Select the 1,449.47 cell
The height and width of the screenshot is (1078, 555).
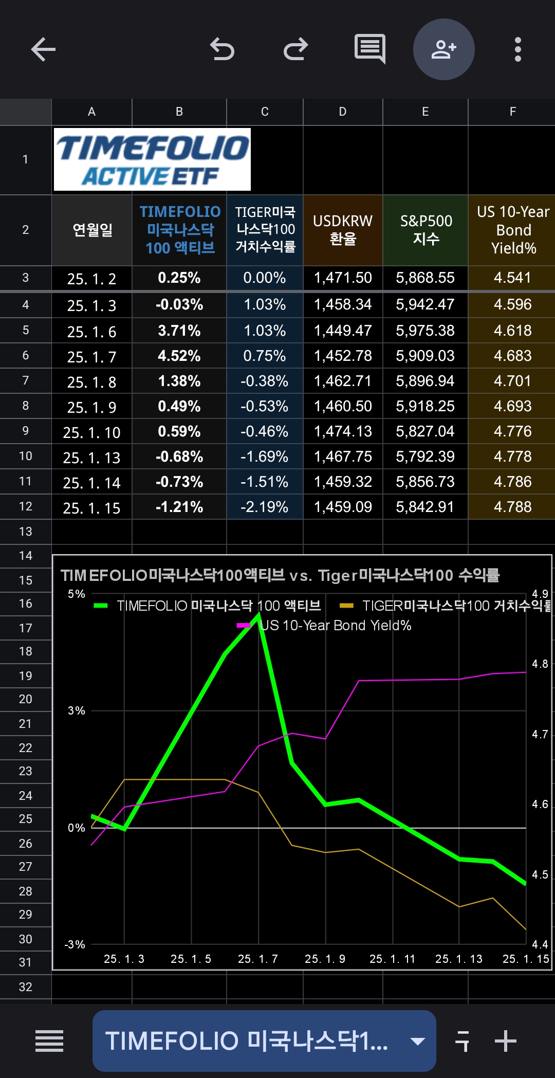(x=343, y=331)
